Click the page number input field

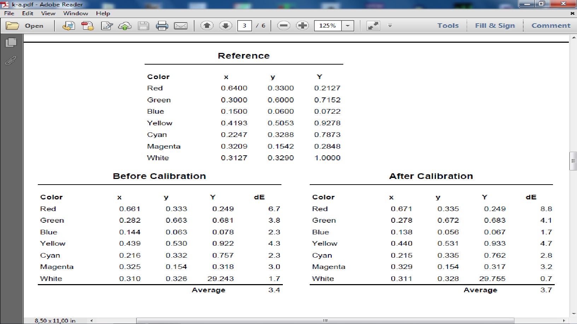click(244, 26)
